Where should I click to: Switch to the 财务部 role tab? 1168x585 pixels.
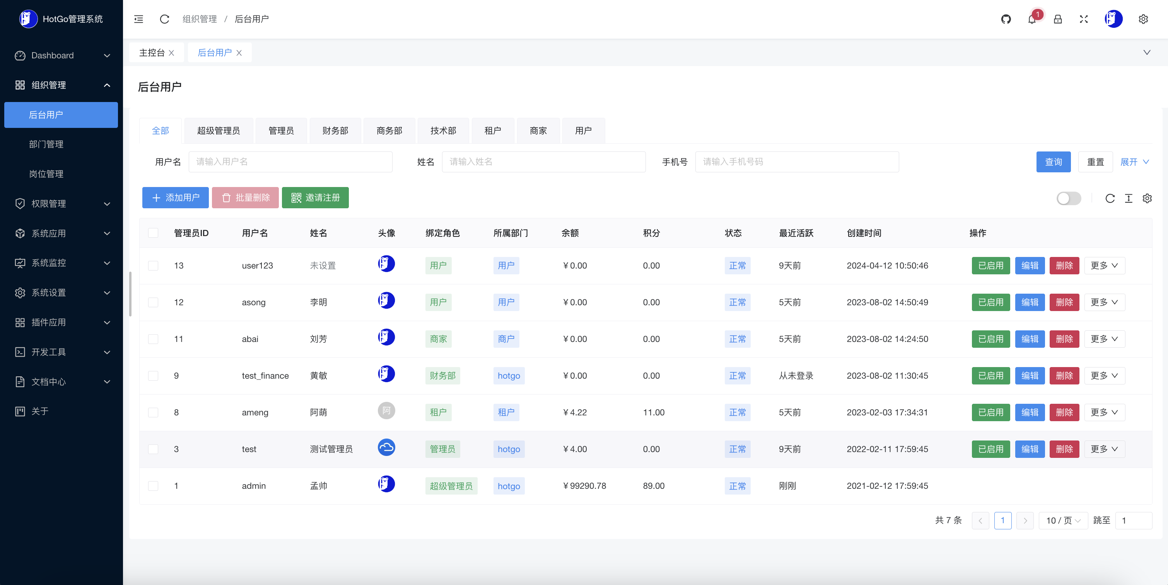[x=335, y=131]
